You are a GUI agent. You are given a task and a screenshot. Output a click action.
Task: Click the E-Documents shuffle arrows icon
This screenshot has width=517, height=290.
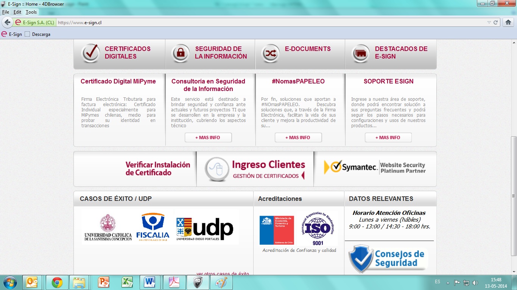click(271, 53)
